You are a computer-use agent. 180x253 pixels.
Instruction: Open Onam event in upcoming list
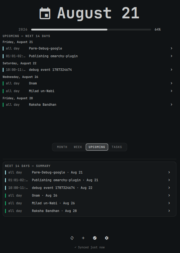[88, 83]
